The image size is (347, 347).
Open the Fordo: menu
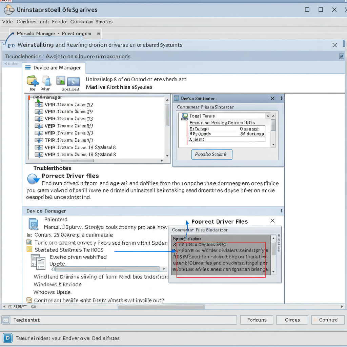[x=60, y=22]
